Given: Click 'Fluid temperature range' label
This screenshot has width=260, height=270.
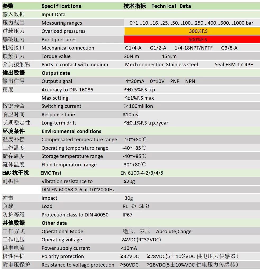Looking at the screenshot, I should [x=69, y=165].
